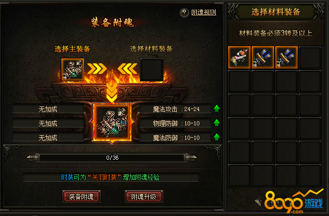Select the empty fourth slot in material grid
Viewport: 329px width, 216px height.
pyautogui.click(x=310, y=57)
